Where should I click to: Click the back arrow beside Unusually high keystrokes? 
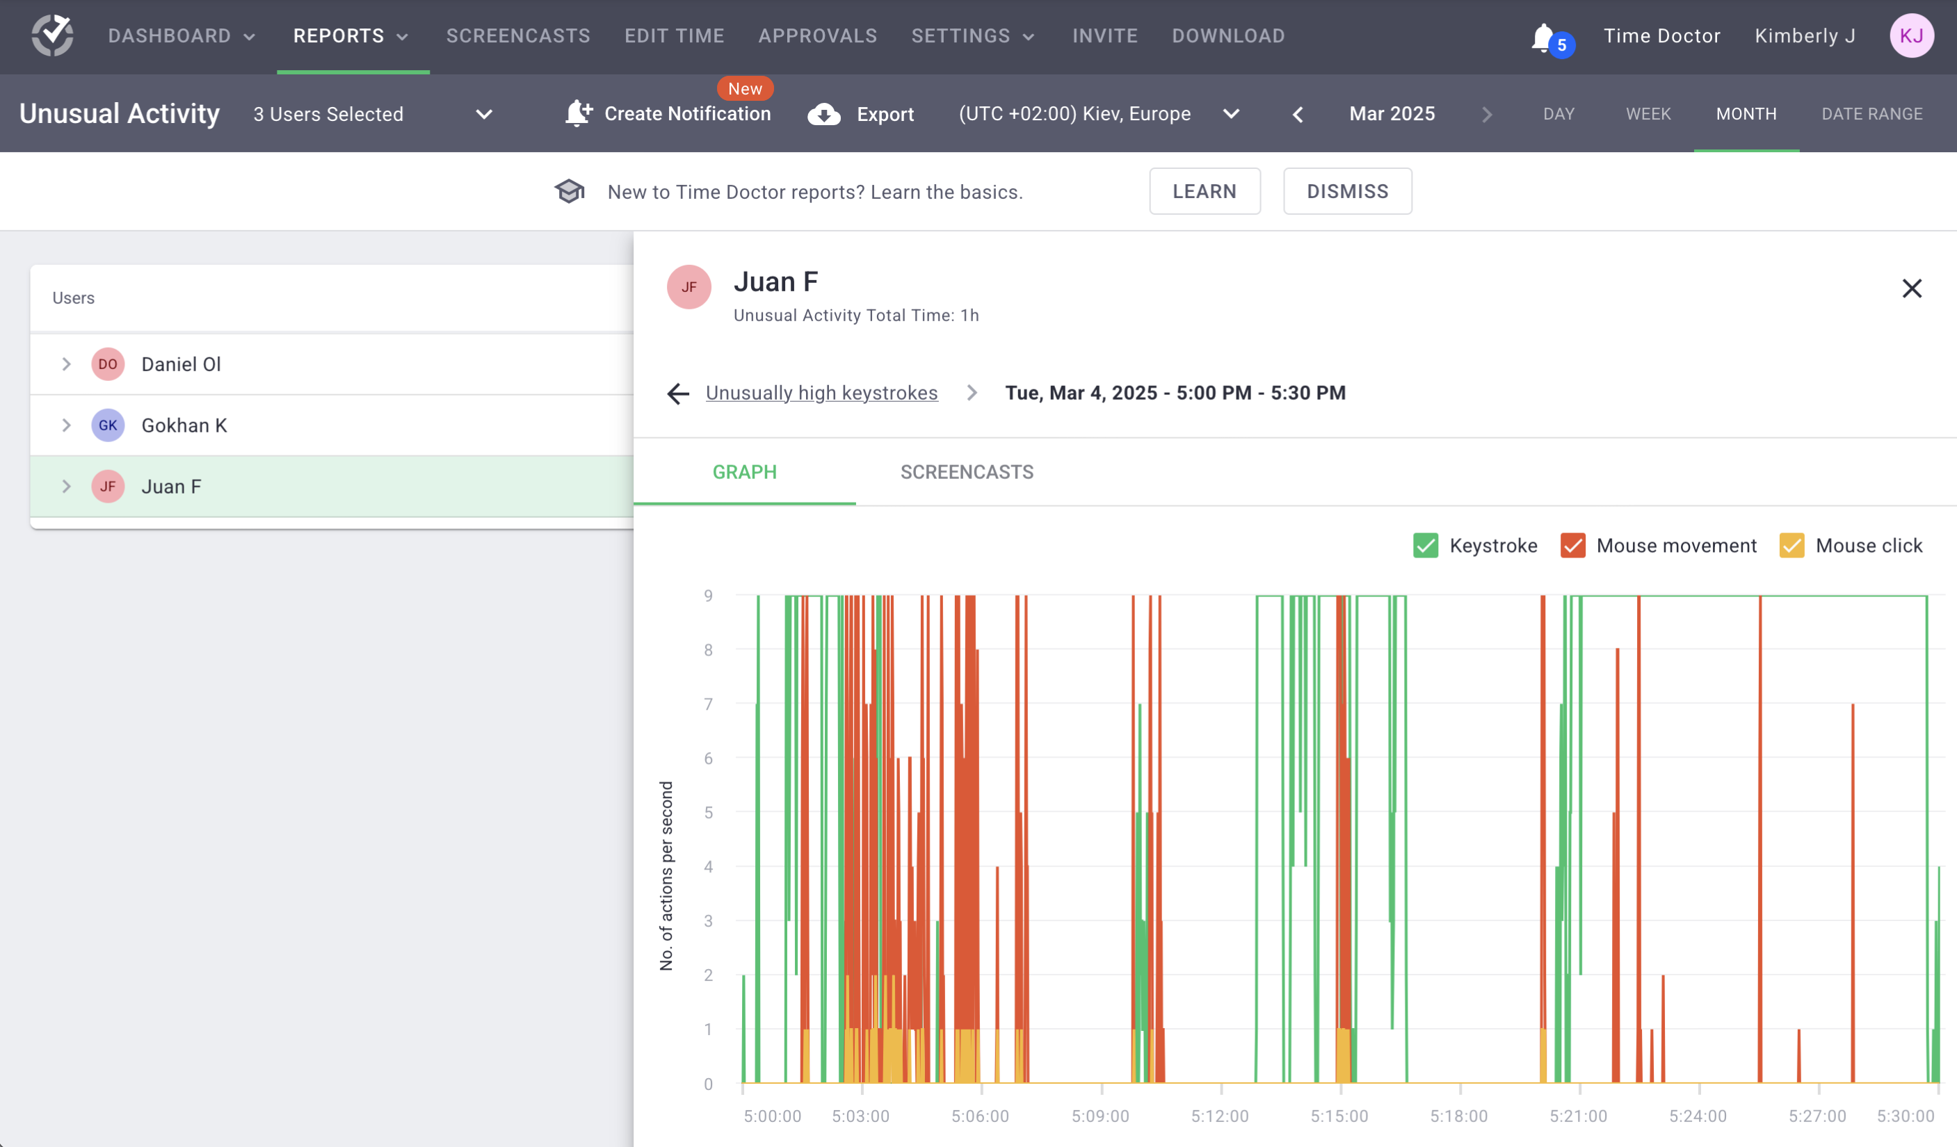click(x=677, y=393)
